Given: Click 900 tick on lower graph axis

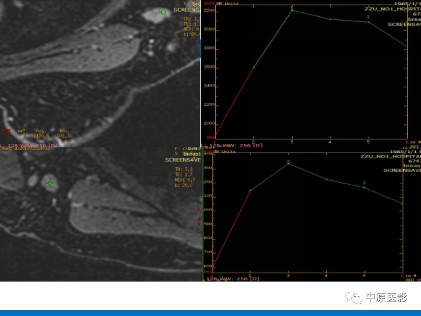Looking at the screenshot, I should pyautogui.click(x=208, y=224).
